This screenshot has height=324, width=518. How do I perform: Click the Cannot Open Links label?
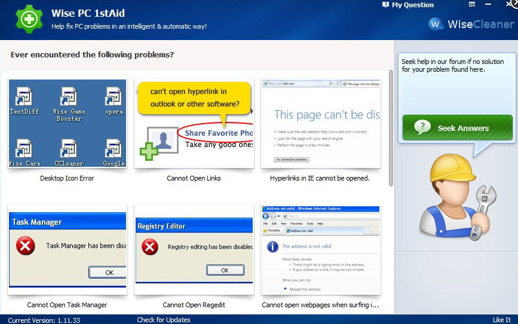(x=194, y=178)
